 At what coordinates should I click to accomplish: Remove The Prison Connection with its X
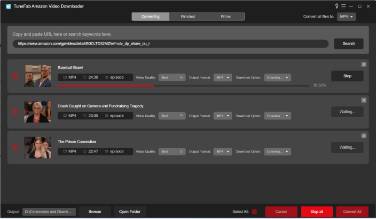pyautogui.click(x=364, y=136)
